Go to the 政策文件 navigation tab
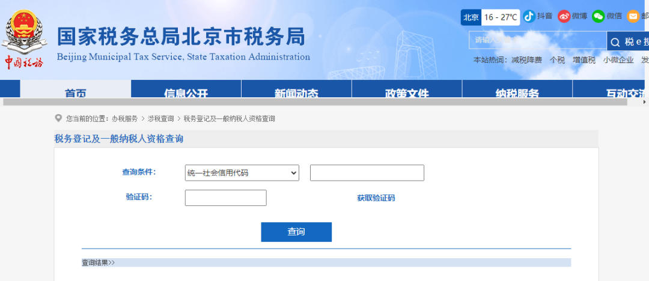This screenshot has height=281, width=649. pyautogui.click(x=407, y=92)
